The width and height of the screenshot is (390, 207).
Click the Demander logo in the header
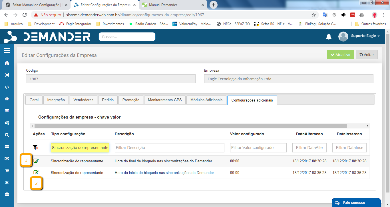[47, 37]
